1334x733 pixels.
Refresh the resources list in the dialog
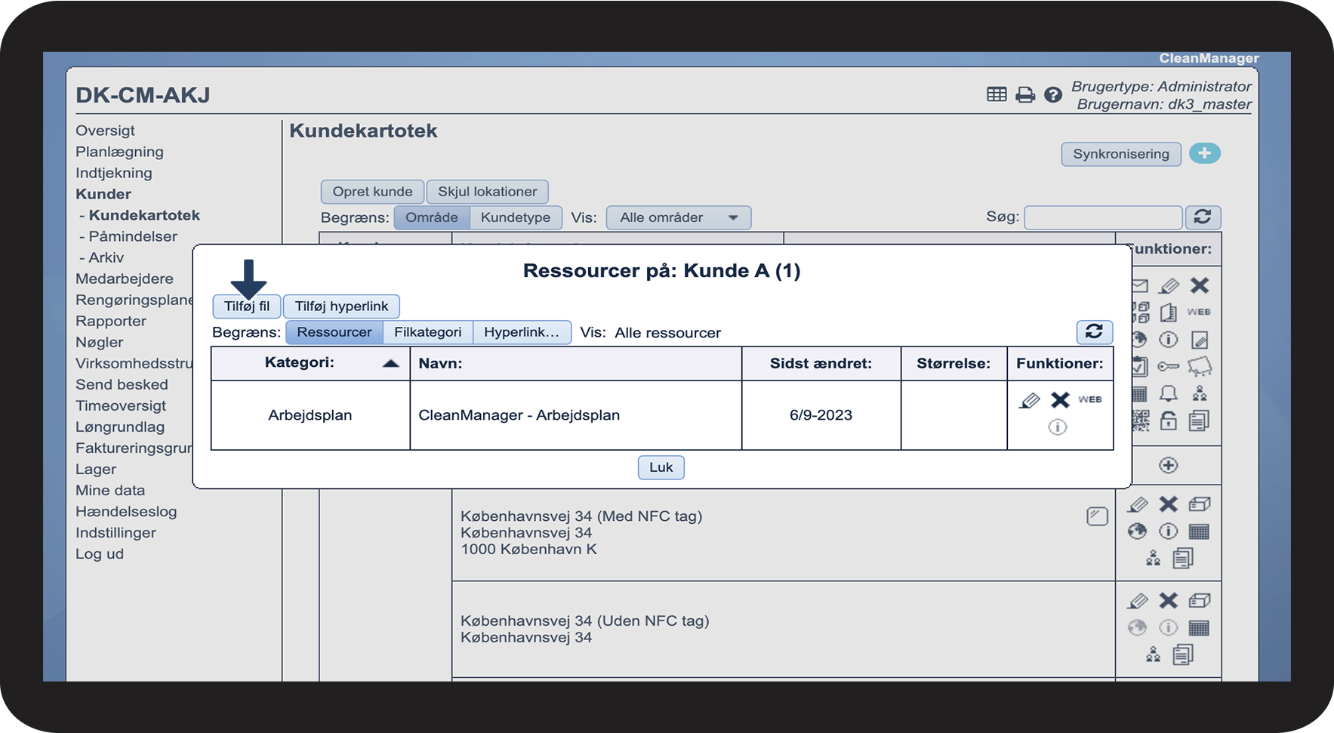pyautogui.click(x=1094, y=331)
